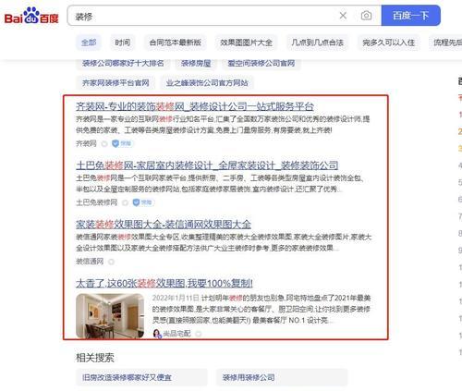Click the 装信通网 result description snippet
This screenshot has height=391, width=462.
coord(224,242)
